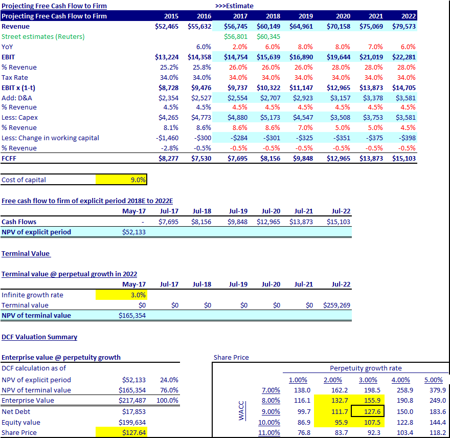Click the 2015 FCFF value $8,277
The width and height of the screenshot is (450, 438).
[x=168, y=159]
